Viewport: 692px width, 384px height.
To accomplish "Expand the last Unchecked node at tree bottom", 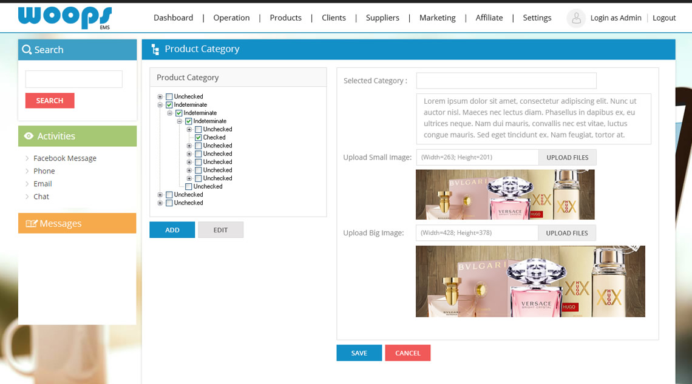I will pos(160,203).
